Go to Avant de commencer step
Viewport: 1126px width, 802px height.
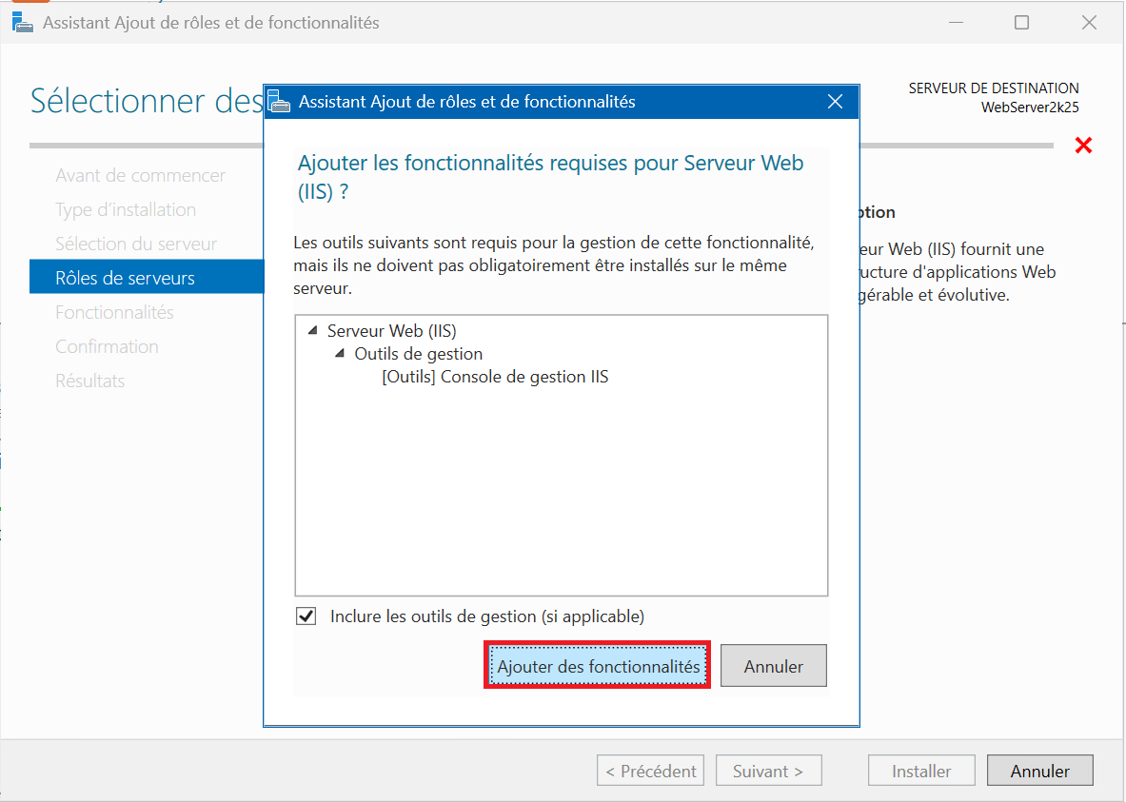tap(140, 175)
